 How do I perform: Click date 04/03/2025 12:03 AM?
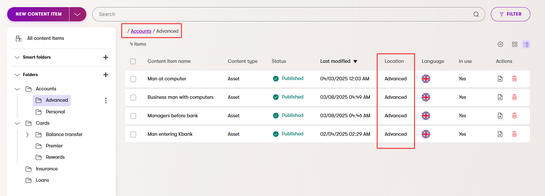[x=345, y=79]
